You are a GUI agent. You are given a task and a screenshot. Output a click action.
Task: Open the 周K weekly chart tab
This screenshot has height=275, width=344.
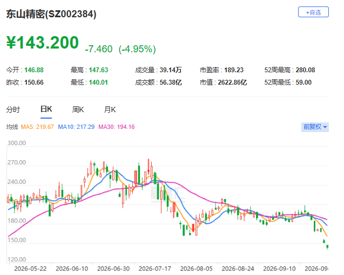click(x=78, y=109)
